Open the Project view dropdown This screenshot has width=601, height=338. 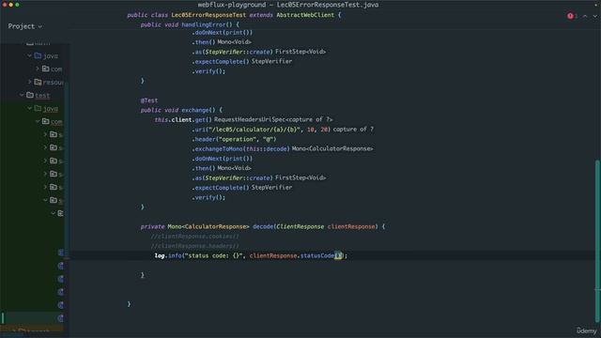[25, 26]
